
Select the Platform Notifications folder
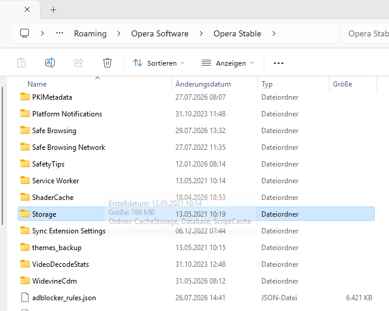pyautogui.click(x=196, y=114)
